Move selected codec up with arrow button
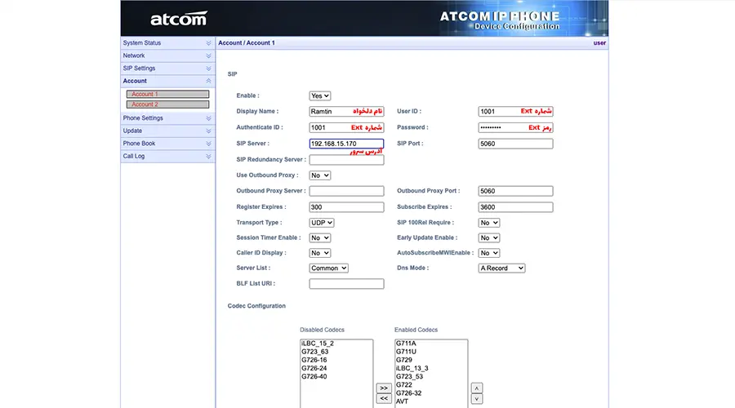The height and width of the screenshot is (408, 735). [476, 388]
